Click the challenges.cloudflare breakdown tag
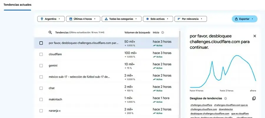Screen dimensions: 265x118 click(x=201, y=105)
